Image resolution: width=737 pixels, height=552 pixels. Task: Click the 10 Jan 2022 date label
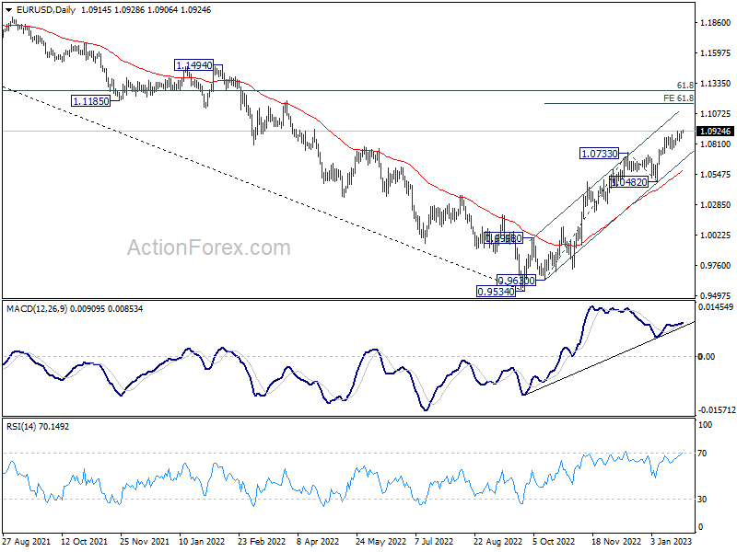[x=202, y=541]
